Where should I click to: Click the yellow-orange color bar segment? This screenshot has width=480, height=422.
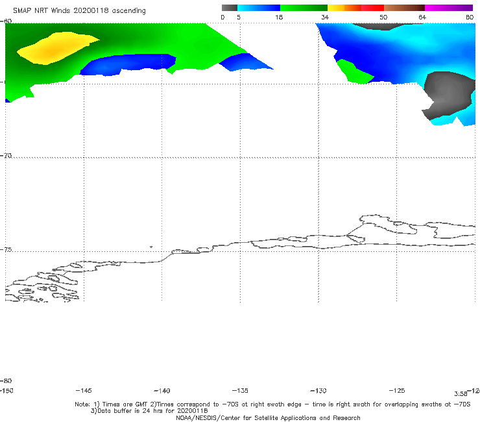tap(344, 8)
